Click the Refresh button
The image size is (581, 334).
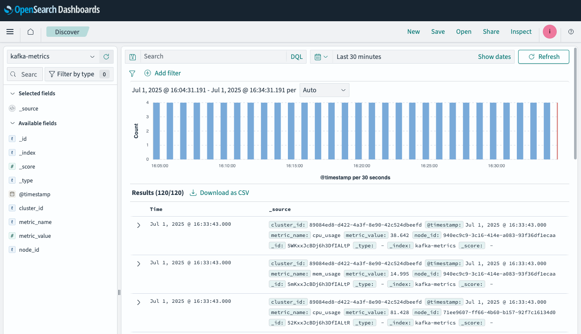coord(543,56)
